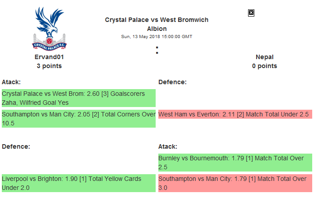
Task: Open the Crystal Palace vs West Bromwich Albion title
Action: [157, 24]
